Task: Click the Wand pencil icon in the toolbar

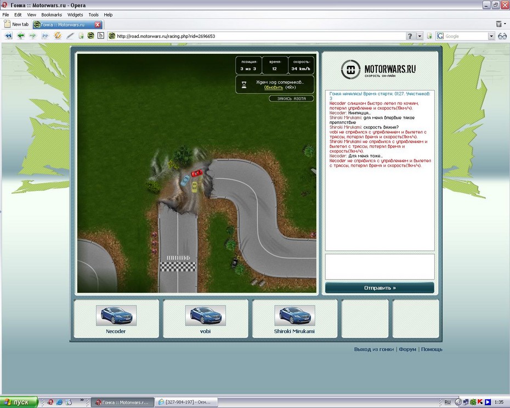Action: 70,36
